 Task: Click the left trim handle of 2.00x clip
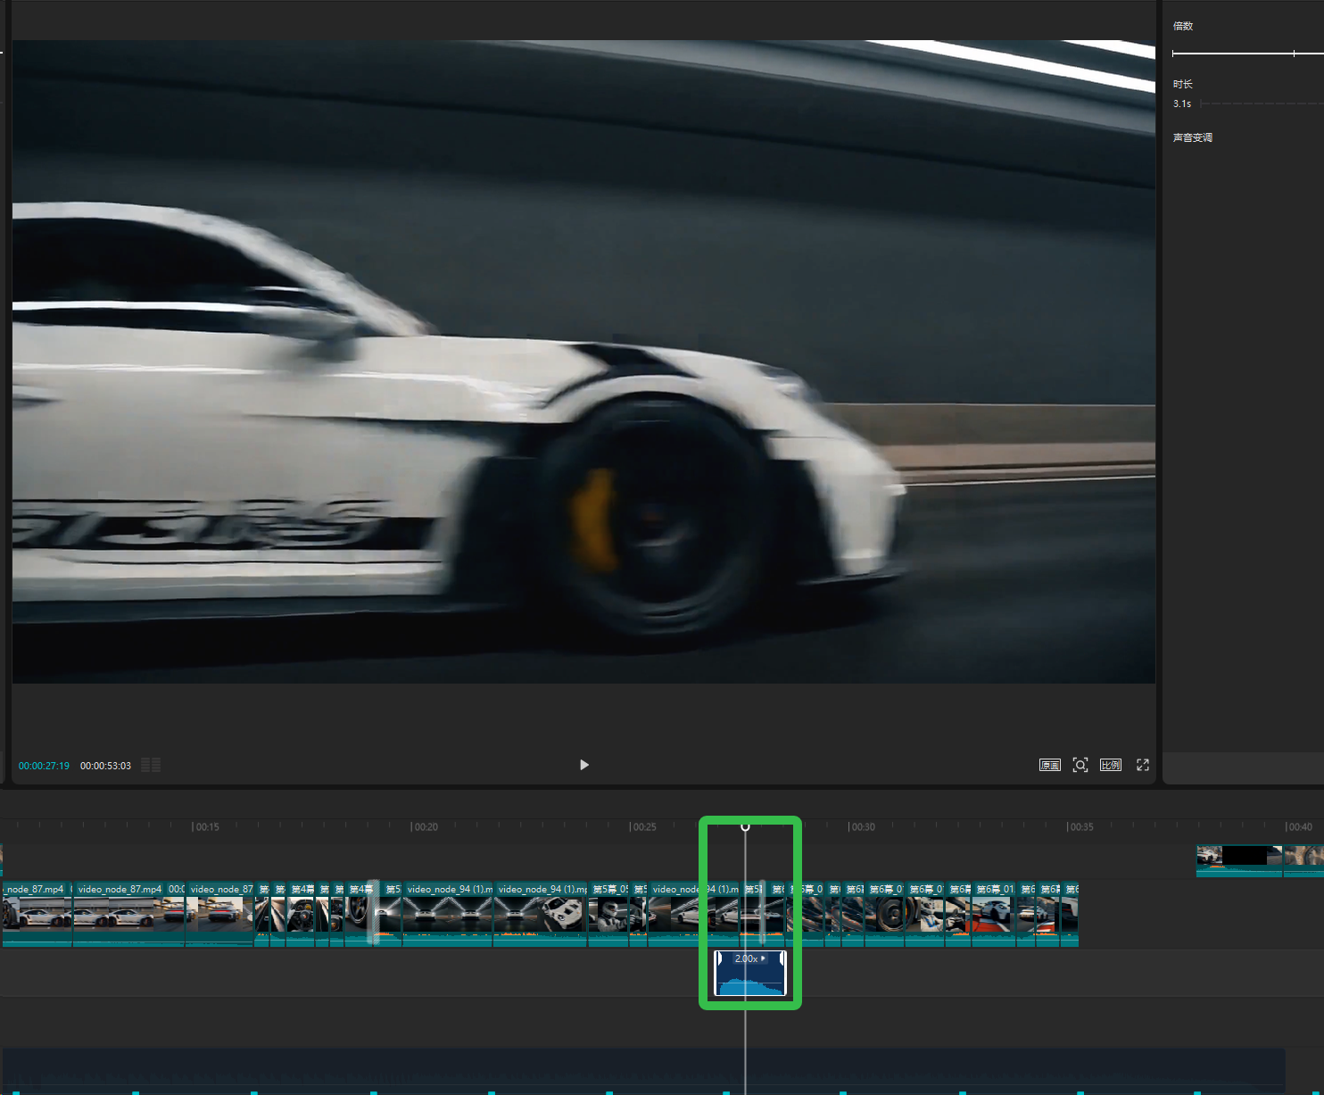tap(718, 959)
